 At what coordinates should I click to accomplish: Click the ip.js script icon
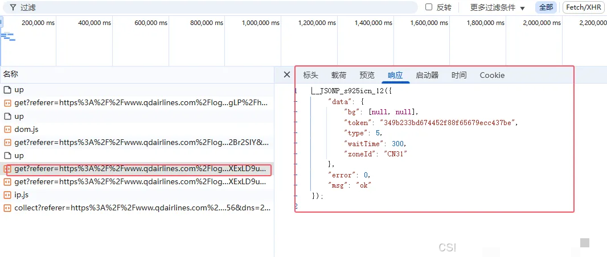(7, 194)
